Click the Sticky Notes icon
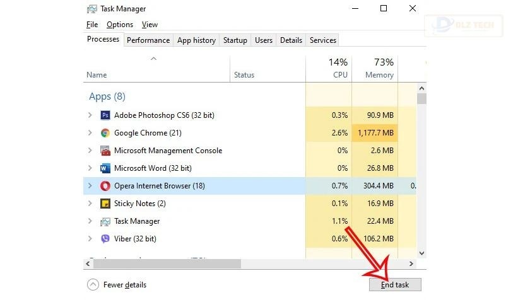This screenshot has height=300, width=530. [105, 204]
